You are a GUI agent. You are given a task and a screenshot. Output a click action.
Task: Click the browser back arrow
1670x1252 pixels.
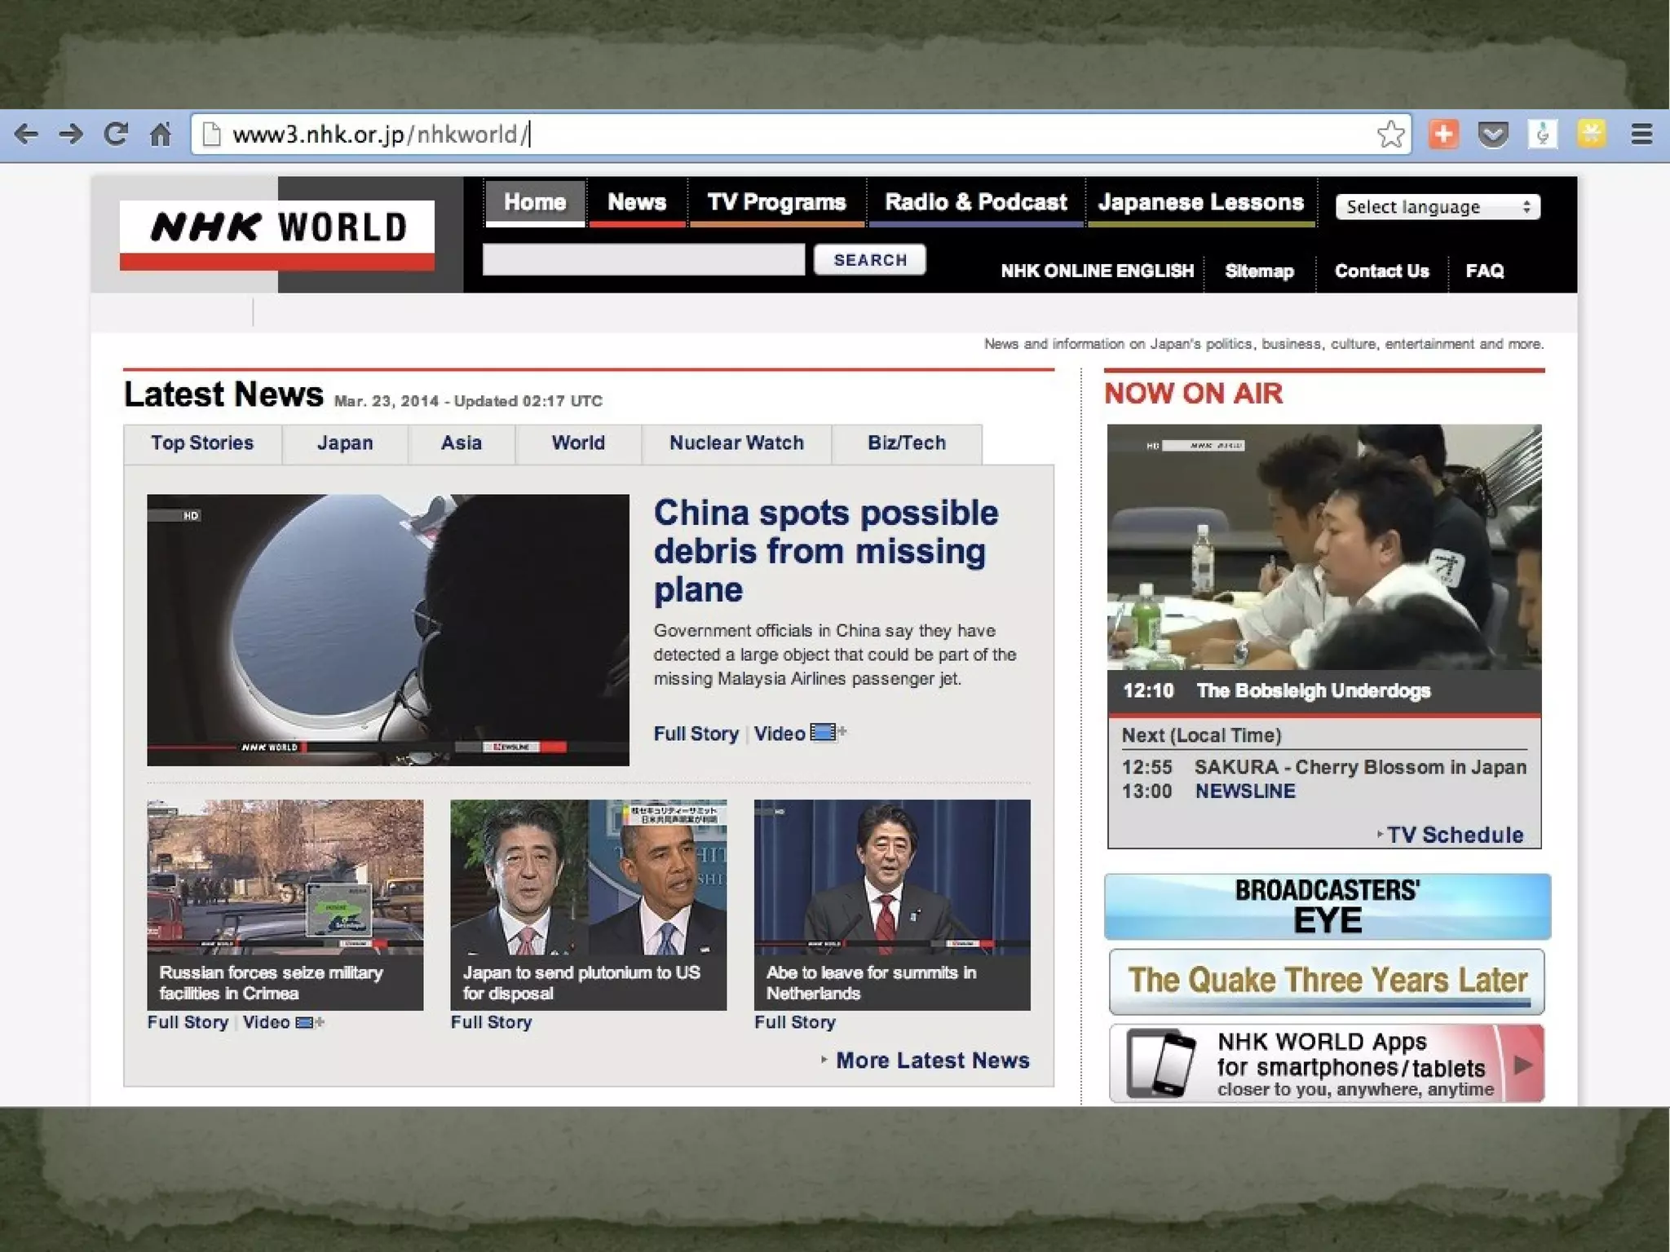point(27,134)
